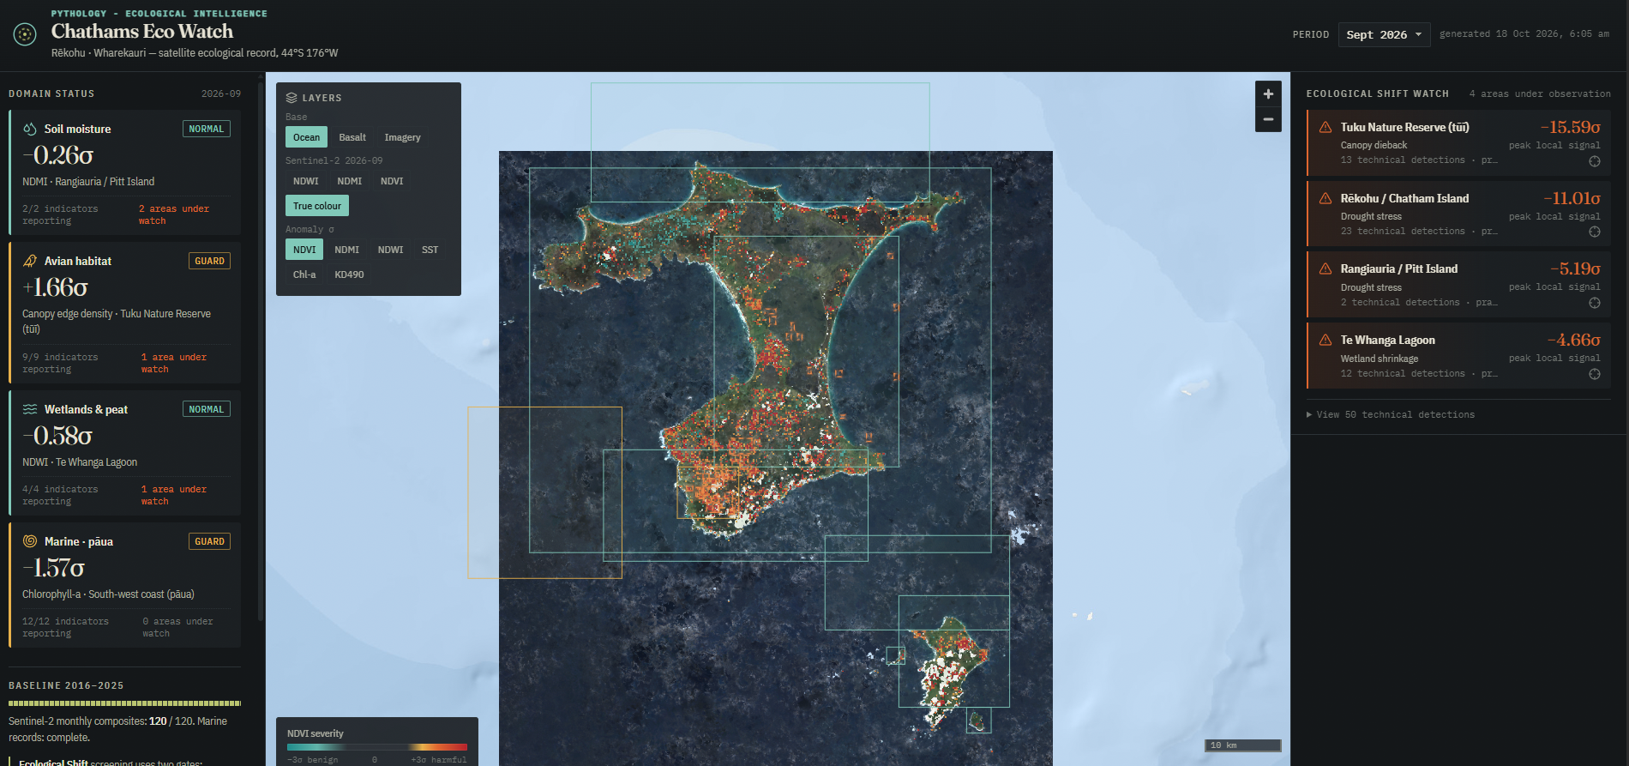This screenshot has height=766, width=1629.
Task: Select Anomaly Chl-a layer
Action: [x=304, y=274]
